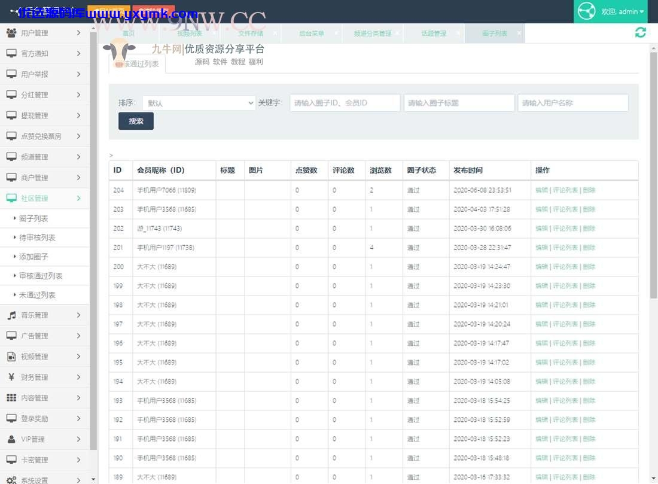Open 添加圈子 in the sidebar submenu

pyautogui.click(x=33, y=257)
